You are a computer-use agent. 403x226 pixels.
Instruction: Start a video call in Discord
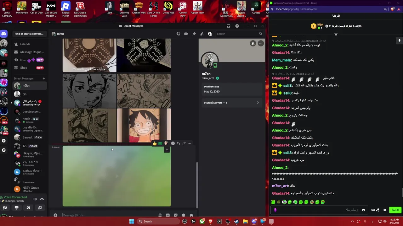click(186, 34)
